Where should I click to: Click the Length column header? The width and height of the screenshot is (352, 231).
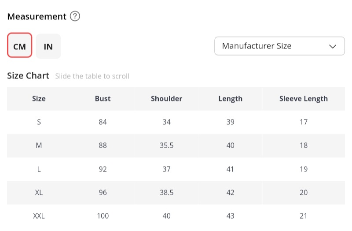coord(230,99)
